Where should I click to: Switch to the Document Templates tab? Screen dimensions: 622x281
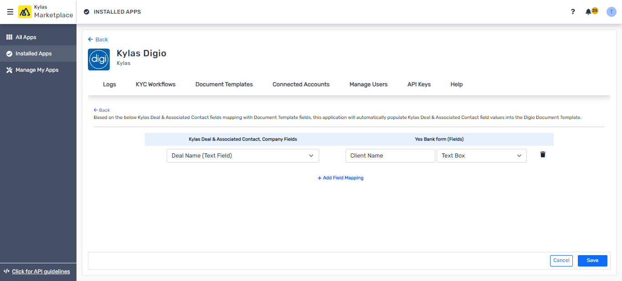tap(224, 84)
